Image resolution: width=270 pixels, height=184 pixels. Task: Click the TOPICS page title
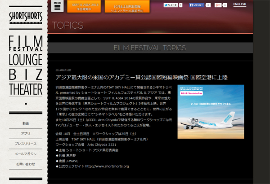(x=67, y=26)
